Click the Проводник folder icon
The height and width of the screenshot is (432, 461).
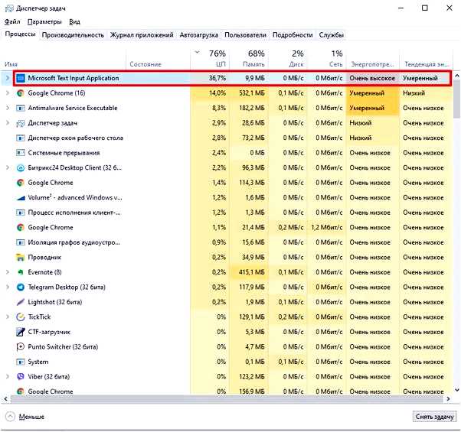20,258
